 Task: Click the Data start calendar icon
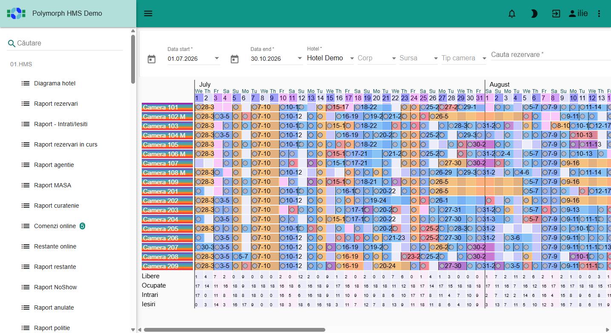click(x=152, y=59)
